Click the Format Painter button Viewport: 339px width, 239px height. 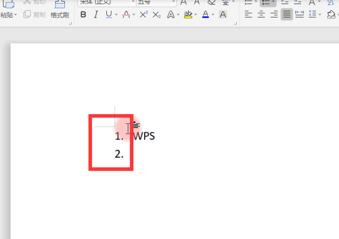(60, 9)
